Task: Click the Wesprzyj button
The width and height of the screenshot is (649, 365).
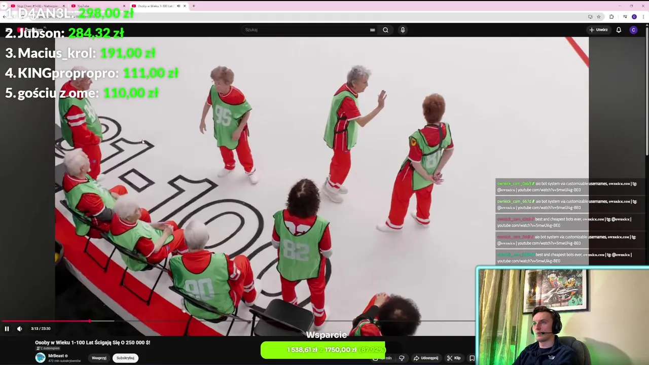Action: point(99,358)
